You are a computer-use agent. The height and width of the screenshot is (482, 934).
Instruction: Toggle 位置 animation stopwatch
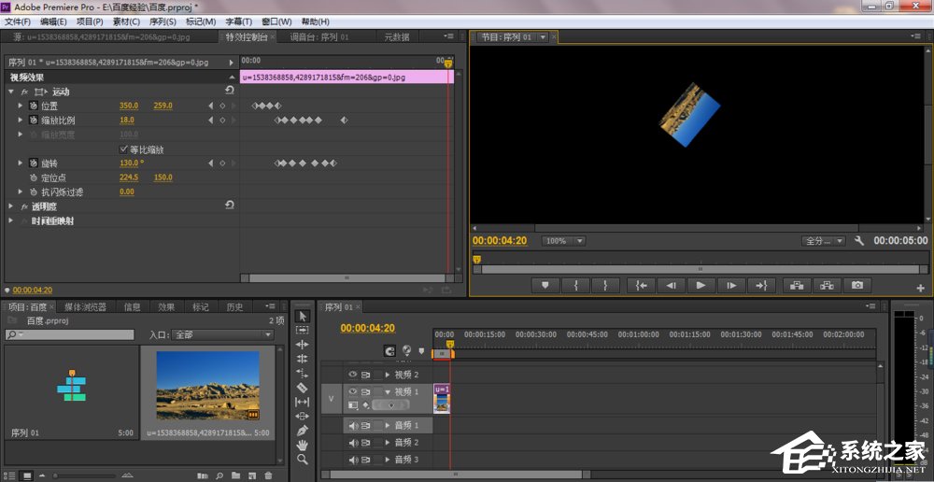(x=34, y=106)
